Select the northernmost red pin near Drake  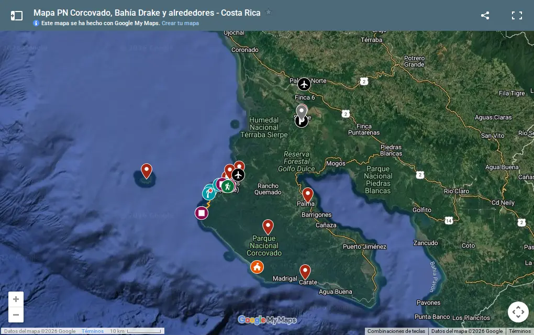239,165
